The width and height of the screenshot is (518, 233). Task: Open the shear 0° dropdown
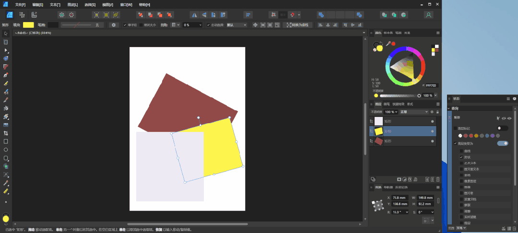pos(425,212)
